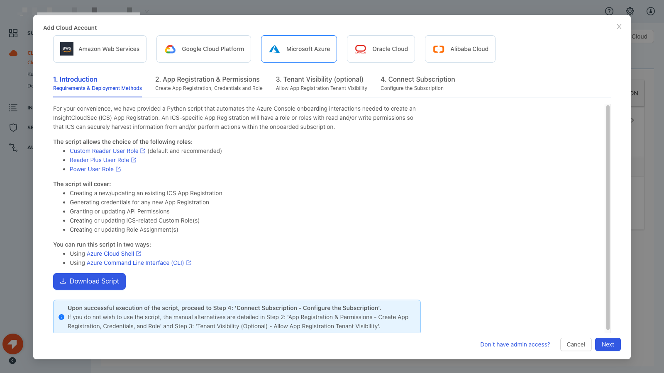Open the 1. Introduction tab

(x=98, y=83)
